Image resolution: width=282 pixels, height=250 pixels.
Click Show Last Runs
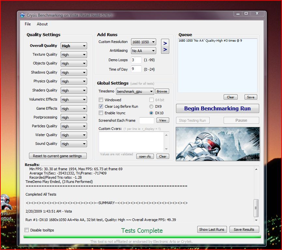(x=212, y=229)
